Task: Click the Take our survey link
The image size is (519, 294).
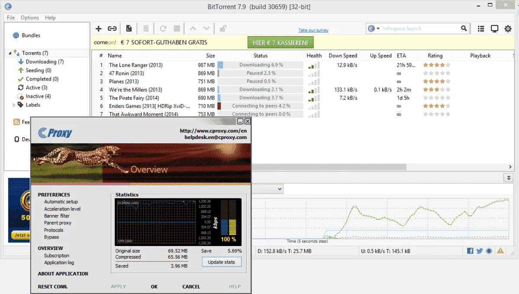Action: [x=313, y=30]
